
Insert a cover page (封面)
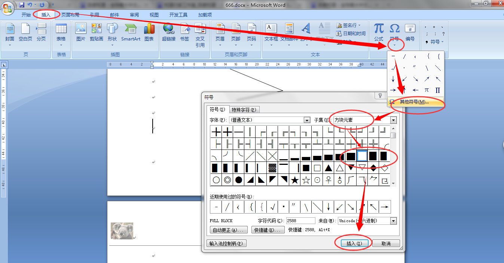(10, 35)
